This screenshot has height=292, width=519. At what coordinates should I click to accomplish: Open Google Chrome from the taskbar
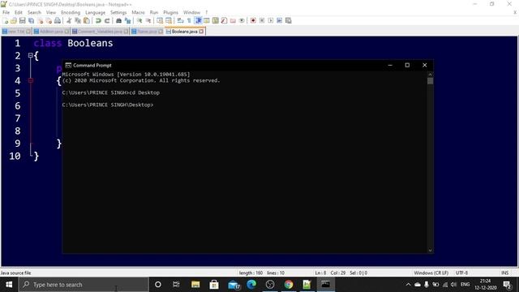[x=289, y=285]
